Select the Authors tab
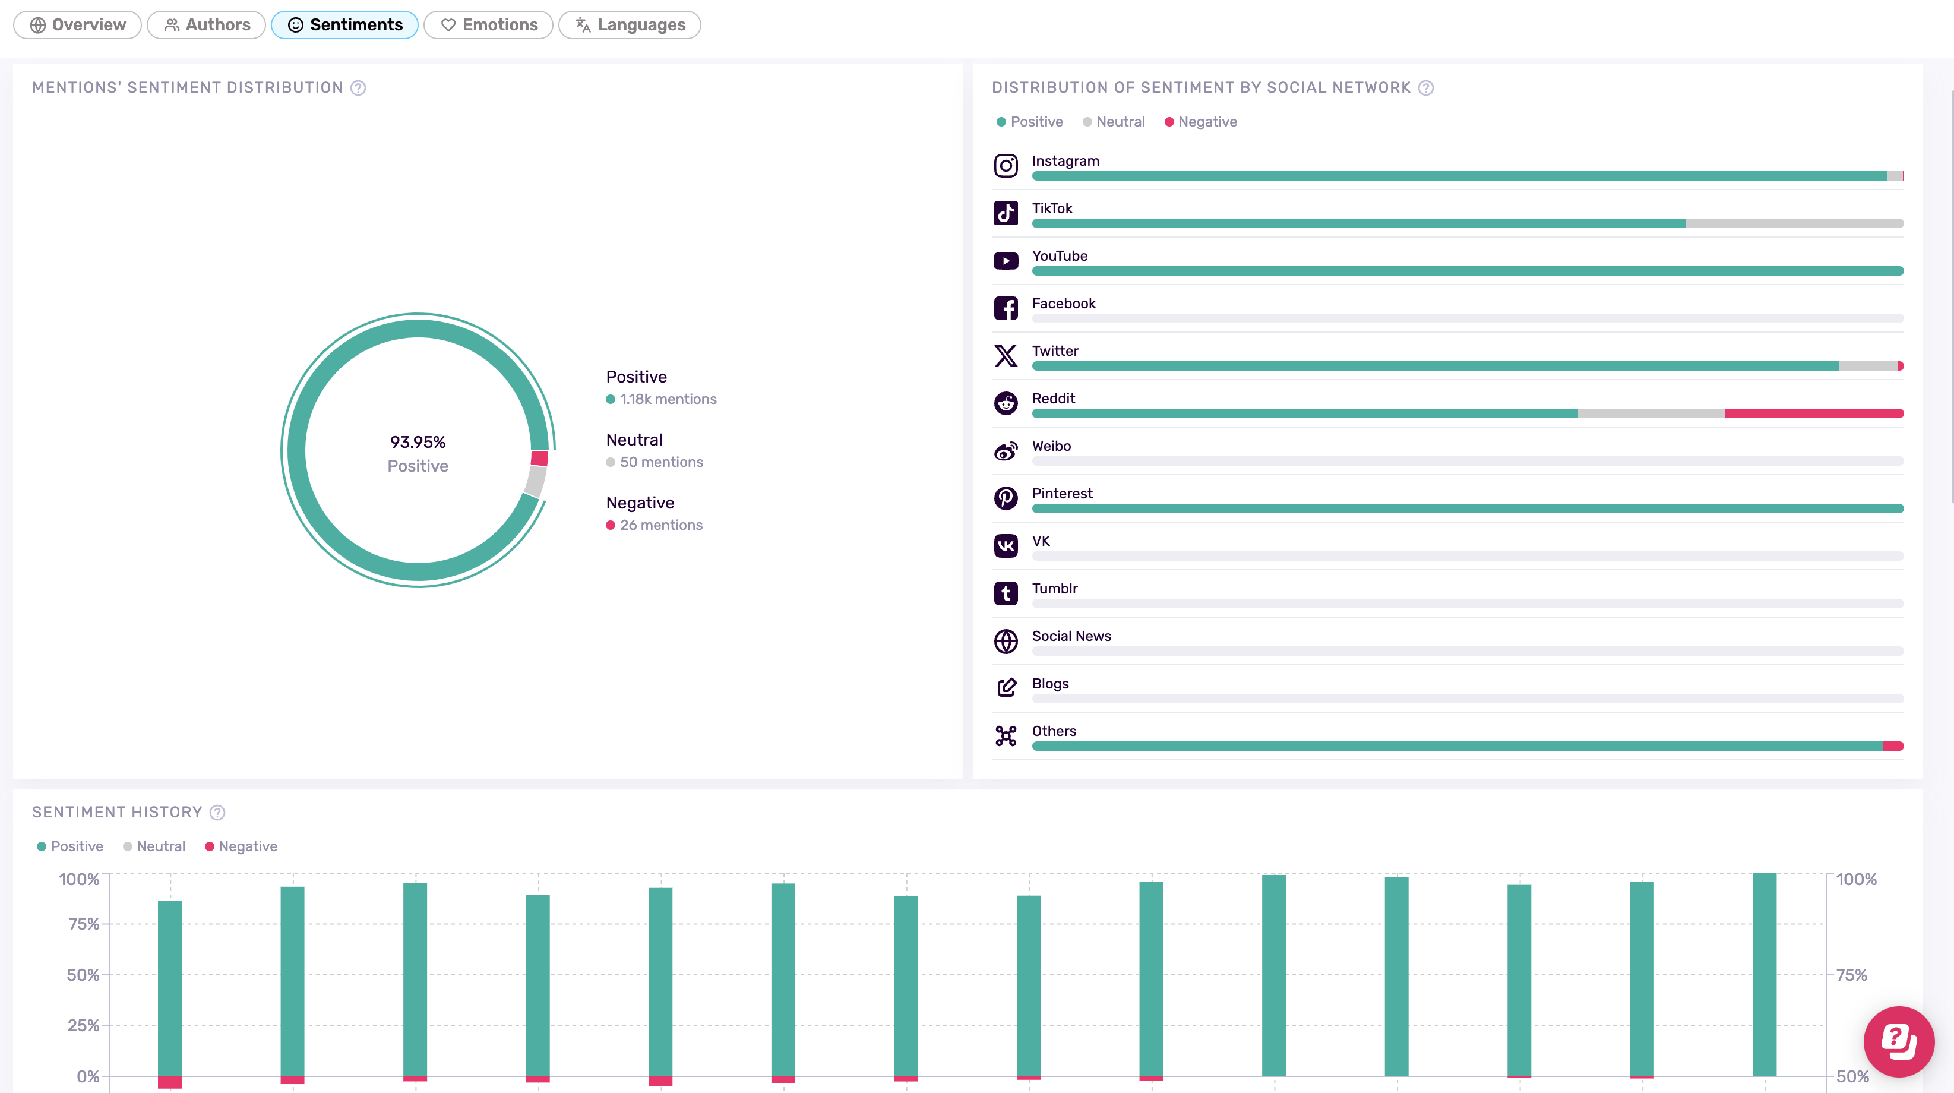1954x1093 pixels. pos(206,25)
